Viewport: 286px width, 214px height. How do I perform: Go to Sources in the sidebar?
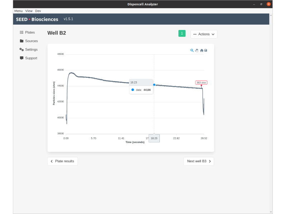pyautogui.click(x=31, y=41)
